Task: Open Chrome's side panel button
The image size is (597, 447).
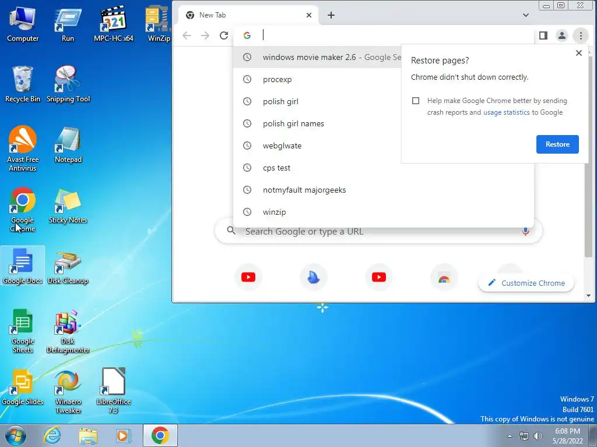Action: click(543, 36)
